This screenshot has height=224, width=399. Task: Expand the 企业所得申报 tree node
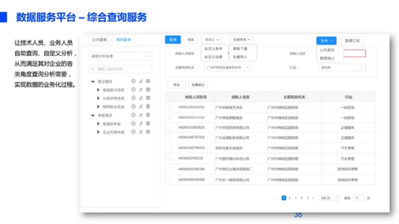click(98, 132)
